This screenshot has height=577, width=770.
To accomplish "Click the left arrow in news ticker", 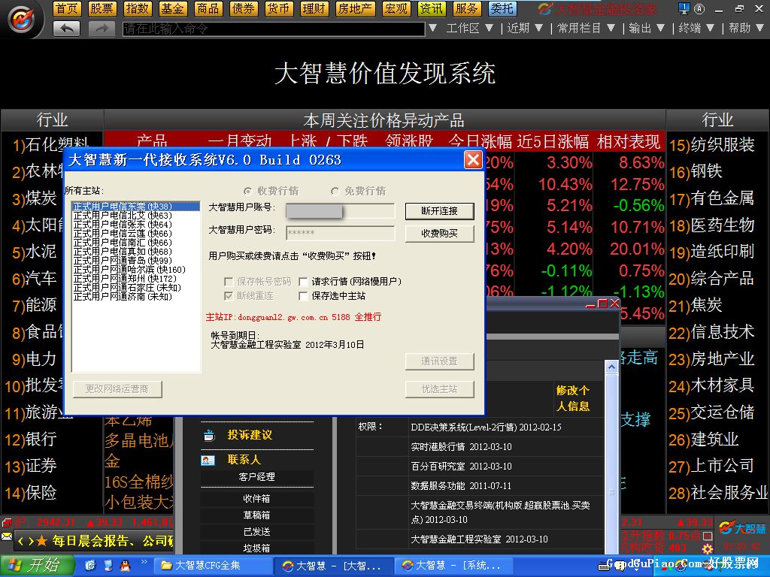I will tap(21, 541).
